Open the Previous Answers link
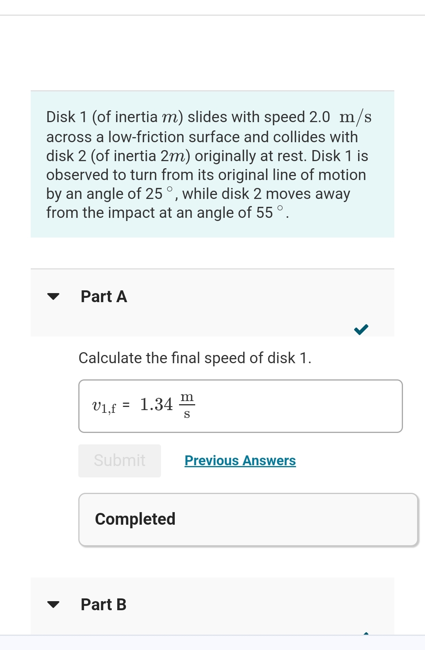Image resolution: width=425 pixels, height=650 pixels. [x=240, y=460]
